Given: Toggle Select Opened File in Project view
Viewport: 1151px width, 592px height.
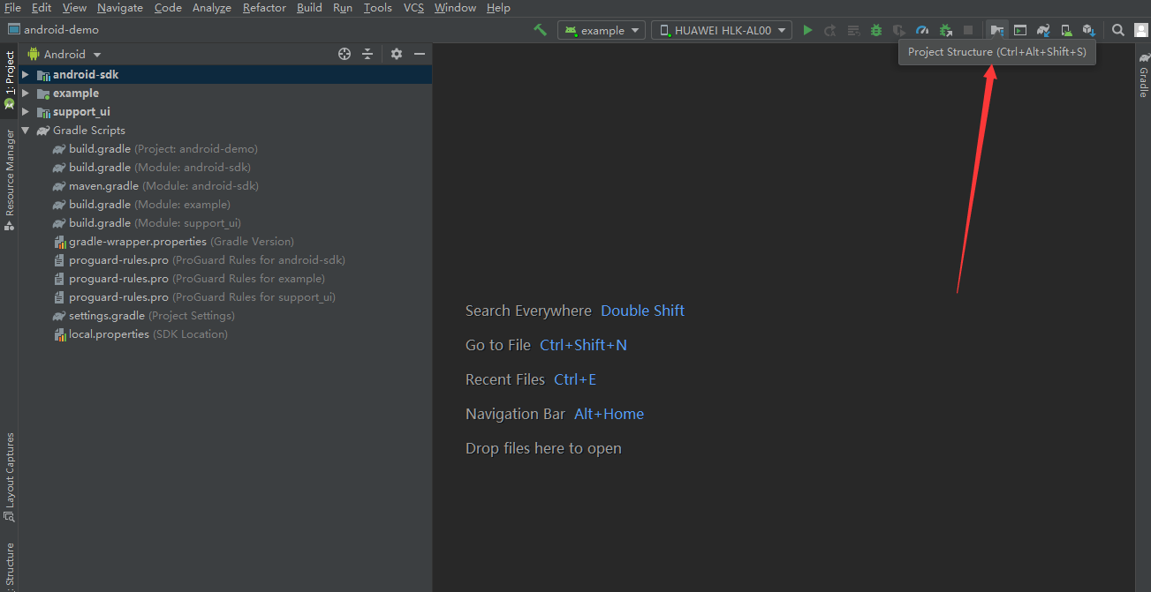Looking at the screenshot, I should tap(344, 54).
